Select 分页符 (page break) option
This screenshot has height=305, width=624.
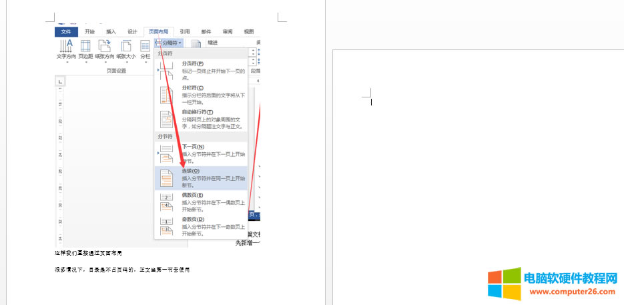pyautogui.click(x=200, y=70)
